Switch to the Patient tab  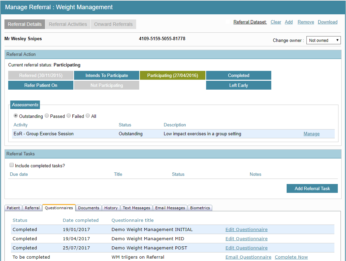point(13,208)
